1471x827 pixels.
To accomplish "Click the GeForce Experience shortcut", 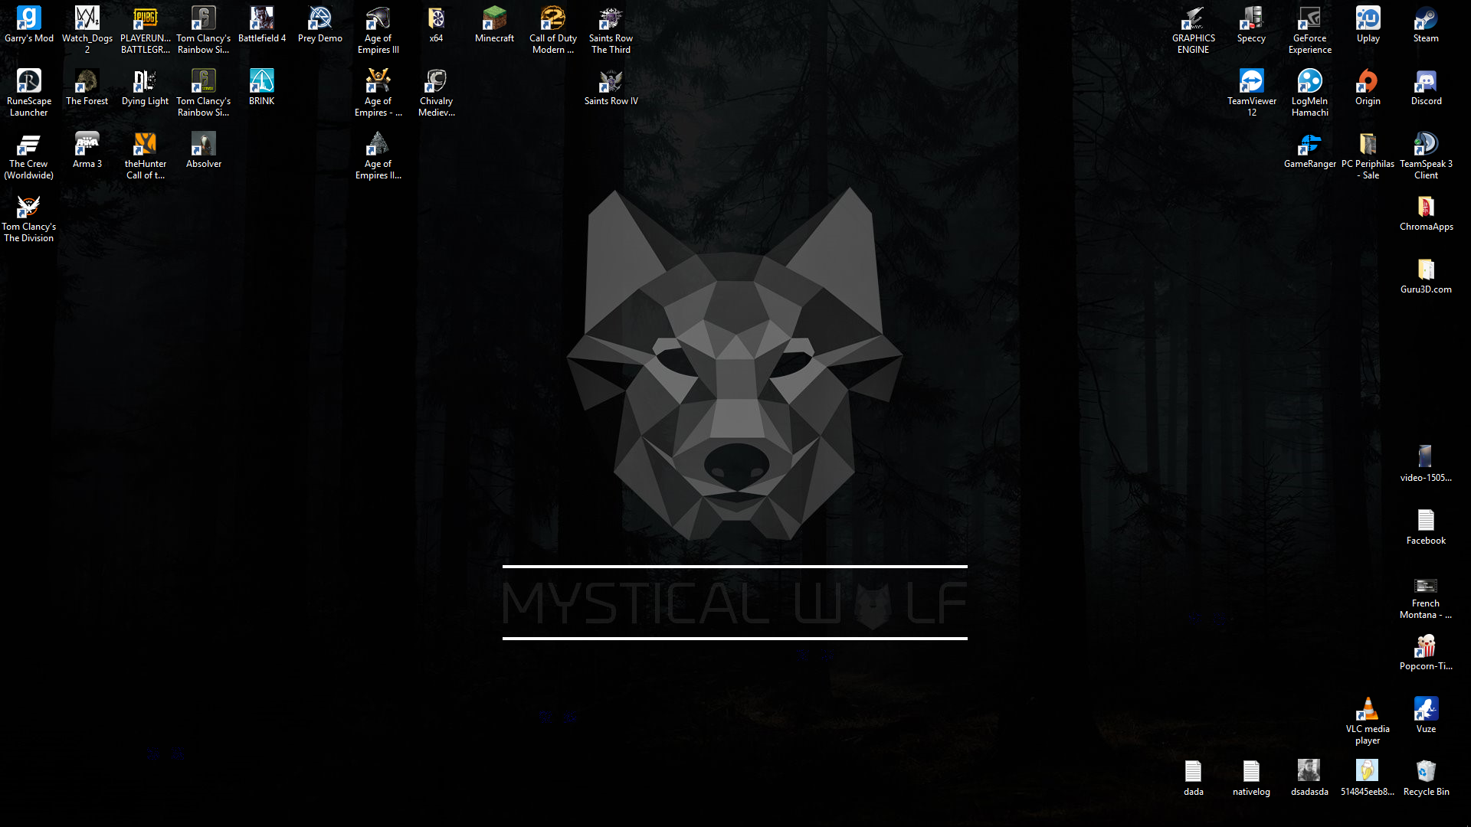I will pyautogui.click(x=1309, y=18).
